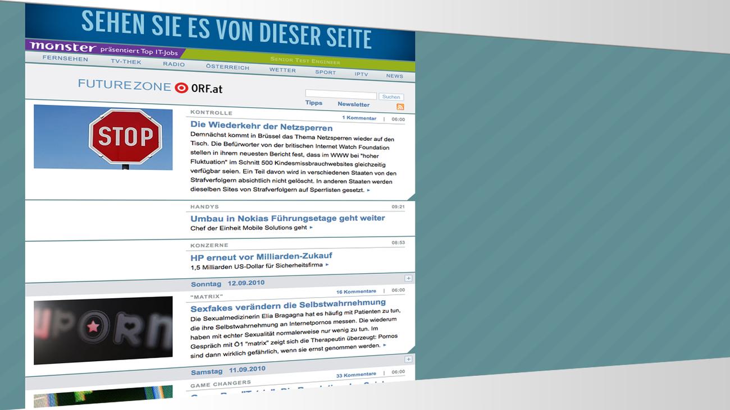Focus the search input field
The height and width of the screenshot is (410, 730).
click(341, 95)
